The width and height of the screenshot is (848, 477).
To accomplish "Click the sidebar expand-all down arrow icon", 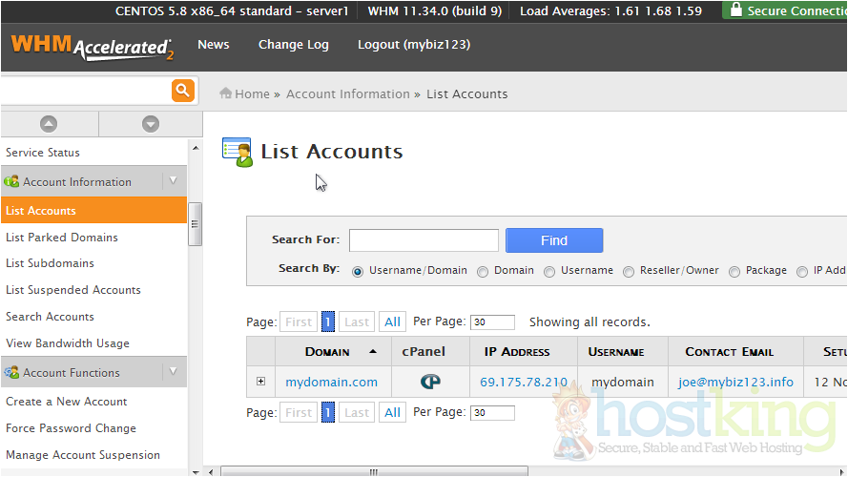I will point(150,124).
